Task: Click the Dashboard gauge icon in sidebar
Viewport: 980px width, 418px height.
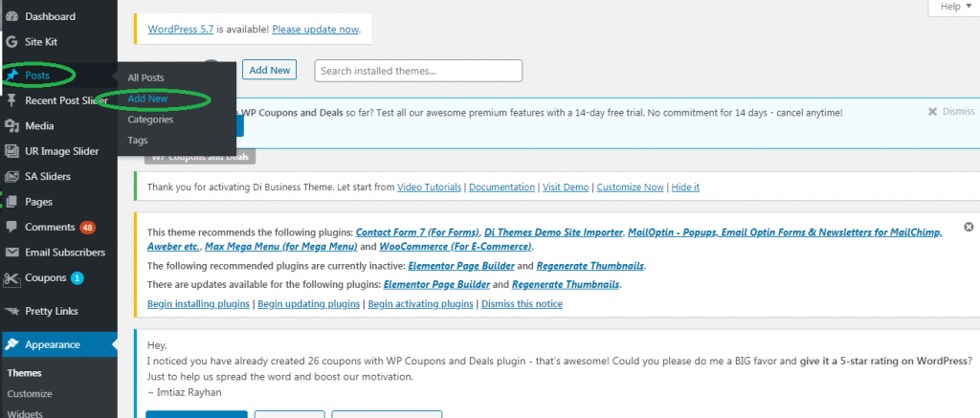Action: point(11,16)
